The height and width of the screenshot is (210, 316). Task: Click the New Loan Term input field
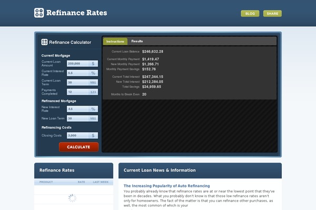pos(82,118)
